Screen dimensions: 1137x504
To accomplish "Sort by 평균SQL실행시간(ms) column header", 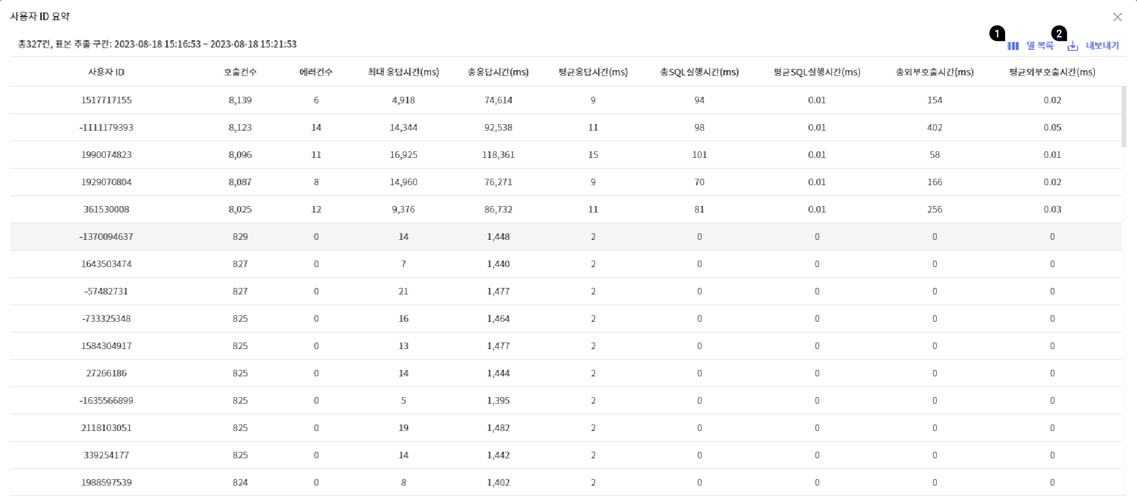I will 817,72.
